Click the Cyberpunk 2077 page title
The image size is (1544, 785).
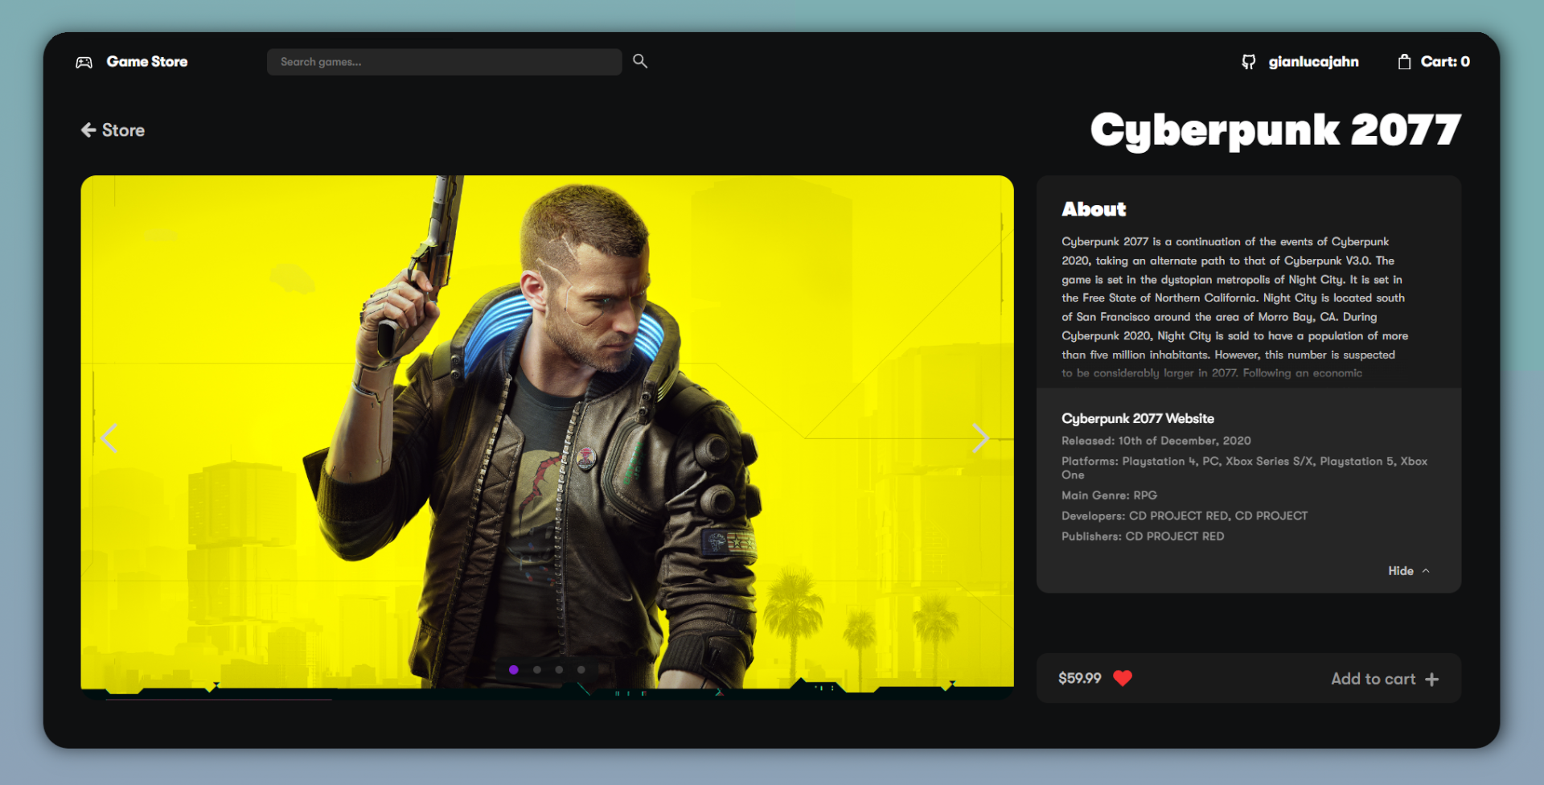click(x=1275, y=130)
